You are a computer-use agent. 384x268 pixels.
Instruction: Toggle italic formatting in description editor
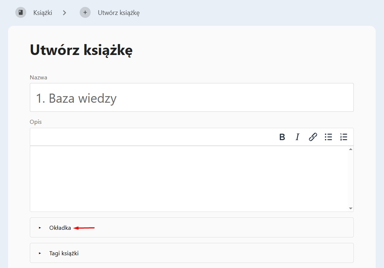pyautogui.click(x=297, y=137)
